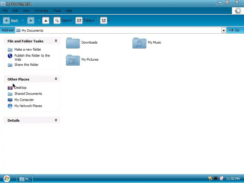244x183 pixels.
Task: Click the Share this folder link
Action: pos(27,65)
